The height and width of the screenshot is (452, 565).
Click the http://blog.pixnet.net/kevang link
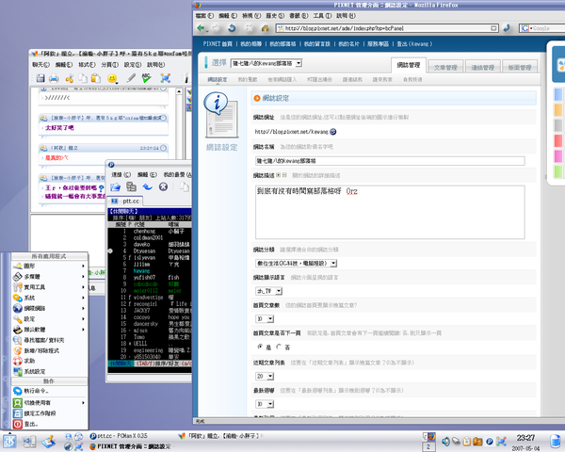point(292,132)
